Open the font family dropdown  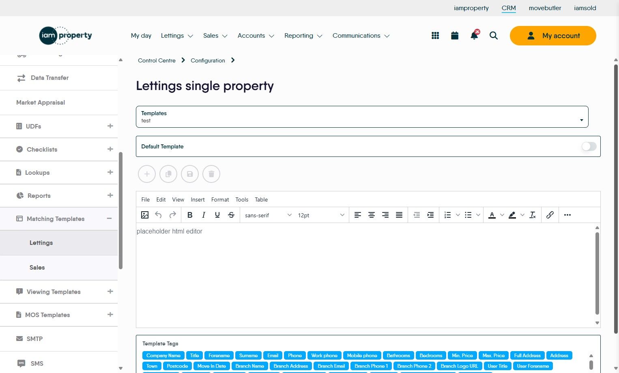268,215
